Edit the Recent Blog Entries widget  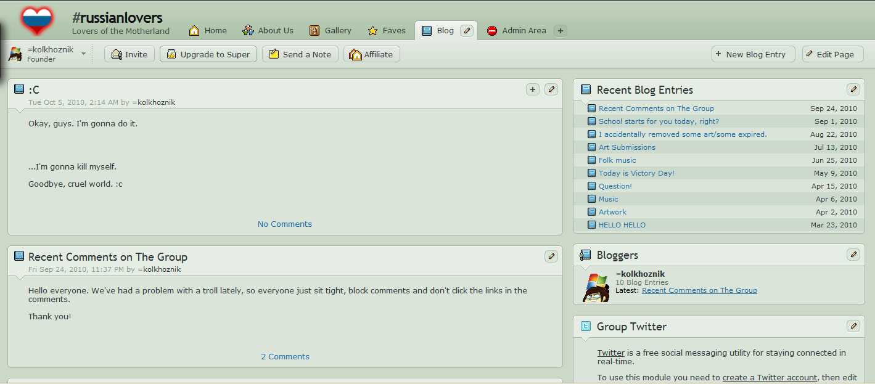pos(853,89)
